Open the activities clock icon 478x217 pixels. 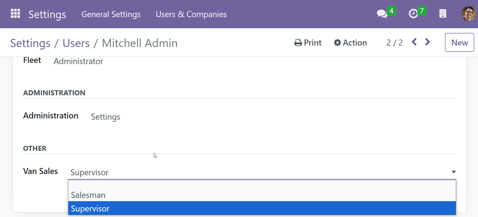[x=413, y=14]
